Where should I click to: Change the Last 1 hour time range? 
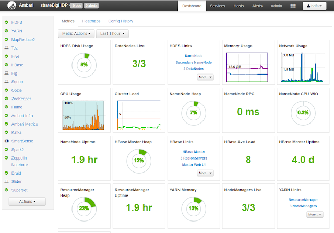(x=112, y=33)
